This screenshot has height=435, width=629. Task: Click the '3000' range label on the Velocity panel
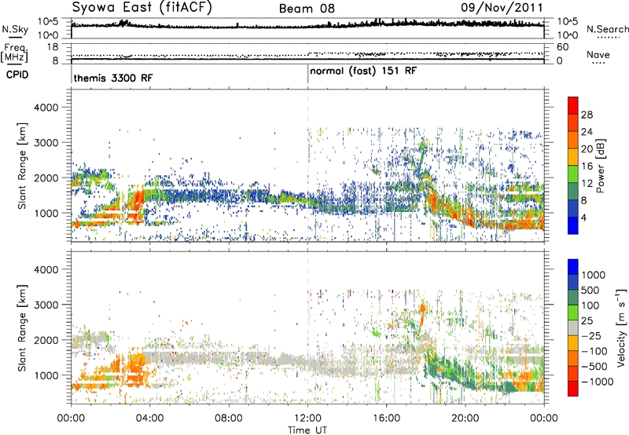pos(46,305)
